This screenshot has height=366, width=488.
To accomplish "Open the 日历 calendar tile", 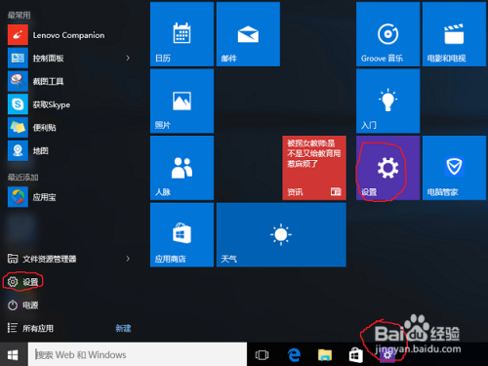I will (x=182, y=34).
